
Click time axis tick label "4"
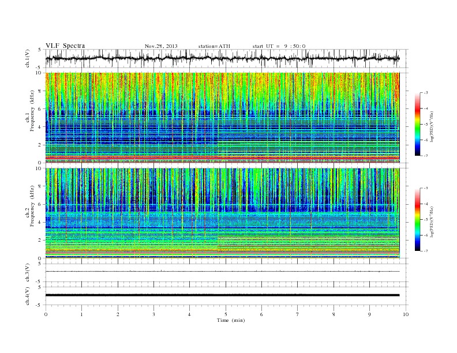click(x=189, y=314)
